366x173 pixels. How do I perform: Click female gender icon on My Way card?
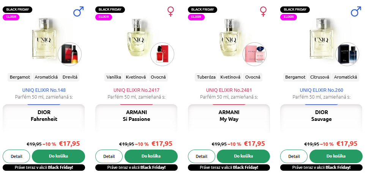pyautogui.click(x=263, y=11)
